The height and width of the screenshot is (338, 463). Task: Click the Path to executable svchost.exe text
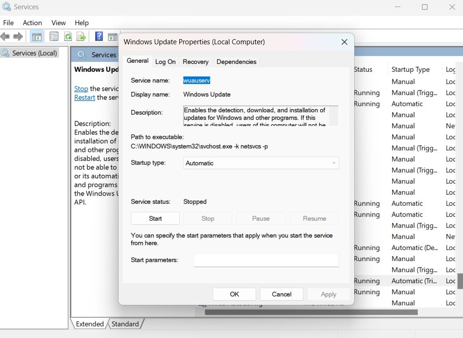pos(199,146)
